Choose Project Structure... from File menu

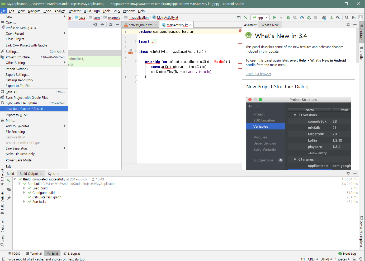(x=34, y=57)
